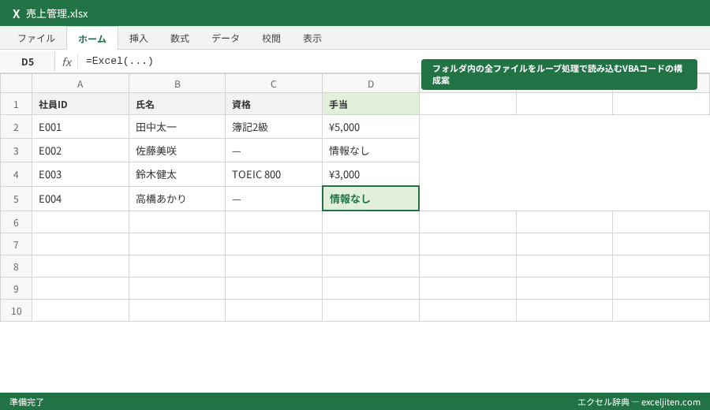Select the 表示 tab
The image size is (710, 410).
coord(312,39)
